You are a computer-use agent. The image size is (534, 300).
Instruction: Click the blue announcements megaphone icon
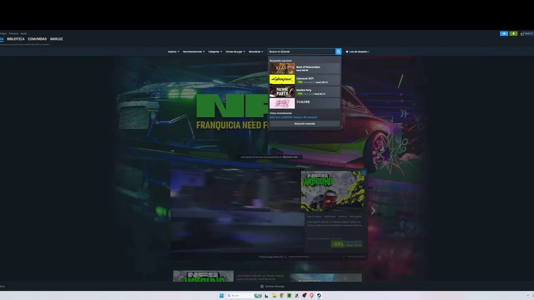[504, 33]
